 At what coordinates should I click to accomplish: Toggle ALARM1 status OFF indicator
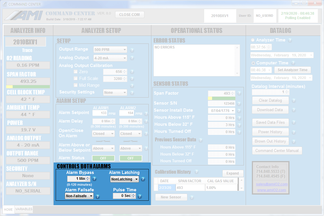tap(103, 158)
